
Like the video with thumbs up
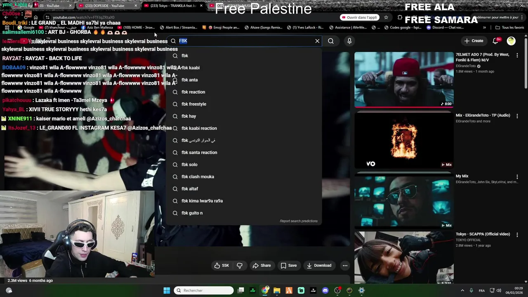pos(222,266)
